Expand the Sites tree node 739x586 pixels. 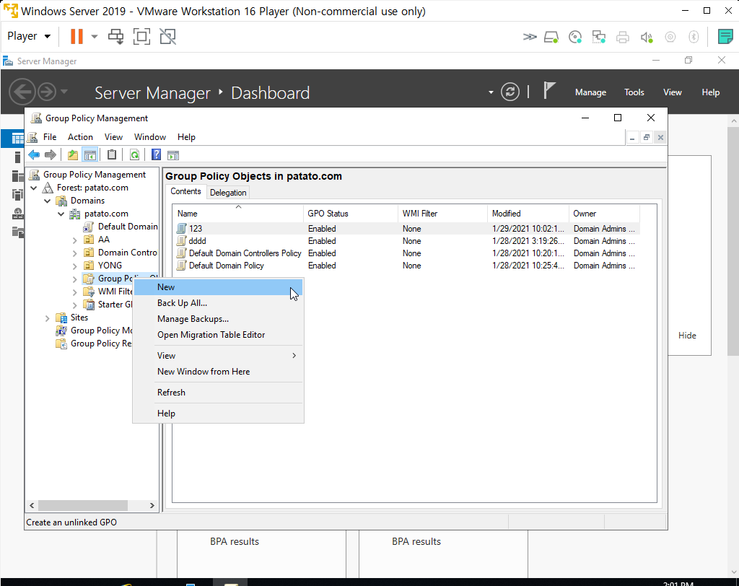pyautogui.click(x=47, y=318)
